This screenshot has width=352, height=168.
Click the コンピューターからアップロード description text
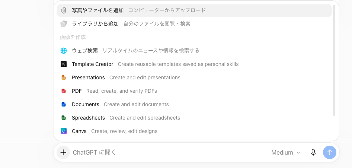point(167,10)
